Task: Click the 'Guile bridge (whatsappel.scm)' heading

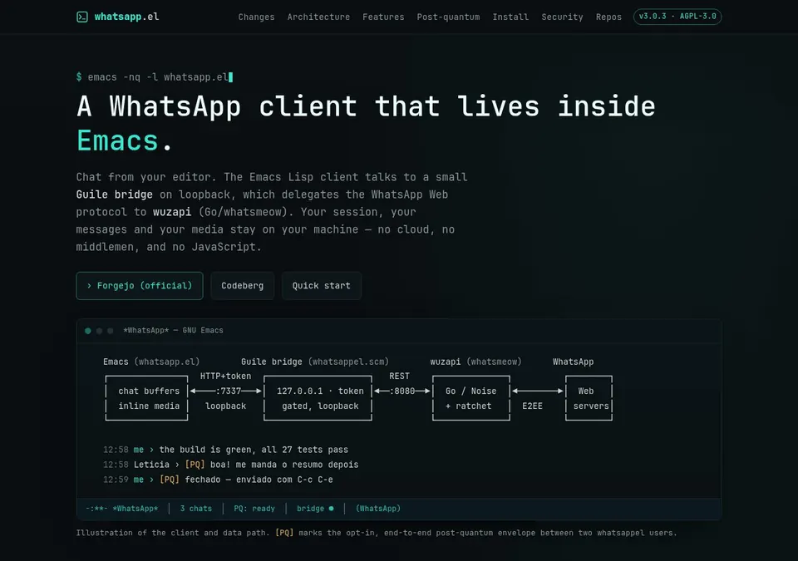Action: 315,362
